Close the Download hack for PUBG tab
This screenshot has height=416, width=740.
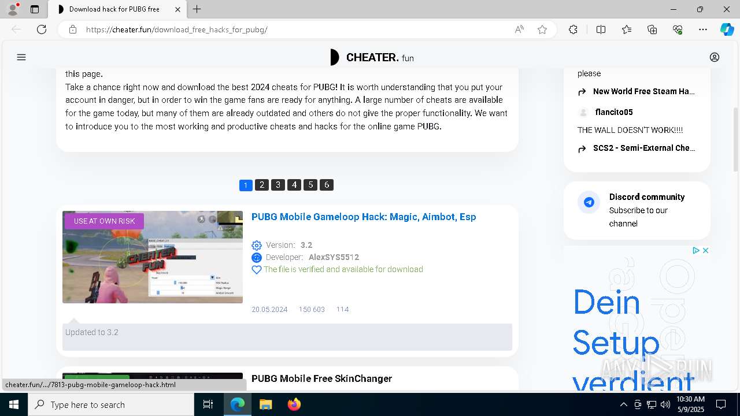coord(177,9)
